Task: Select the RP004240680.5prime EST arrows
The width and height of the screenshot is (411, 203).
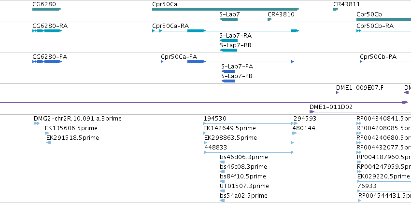Action: 359,143
